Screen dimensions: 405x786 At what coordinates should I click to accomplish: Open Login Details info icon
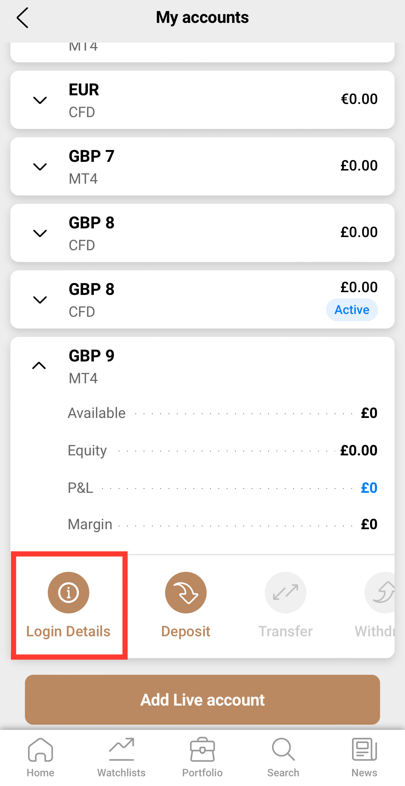tap(69, 592)
